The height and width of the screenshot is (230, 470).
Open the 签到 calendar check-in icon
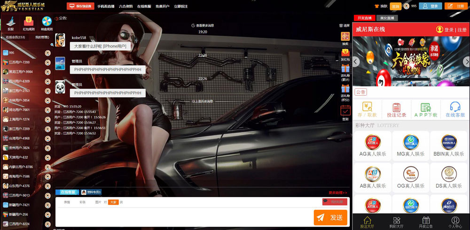coord(345,111)
